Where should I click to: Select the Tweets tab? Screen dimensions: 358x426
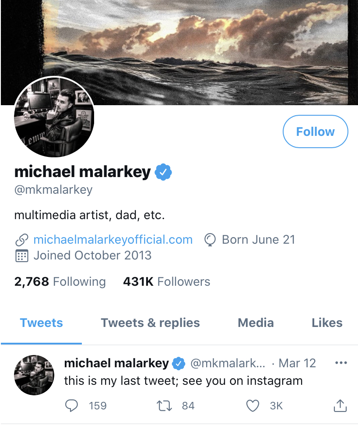(x=41, y=323)
